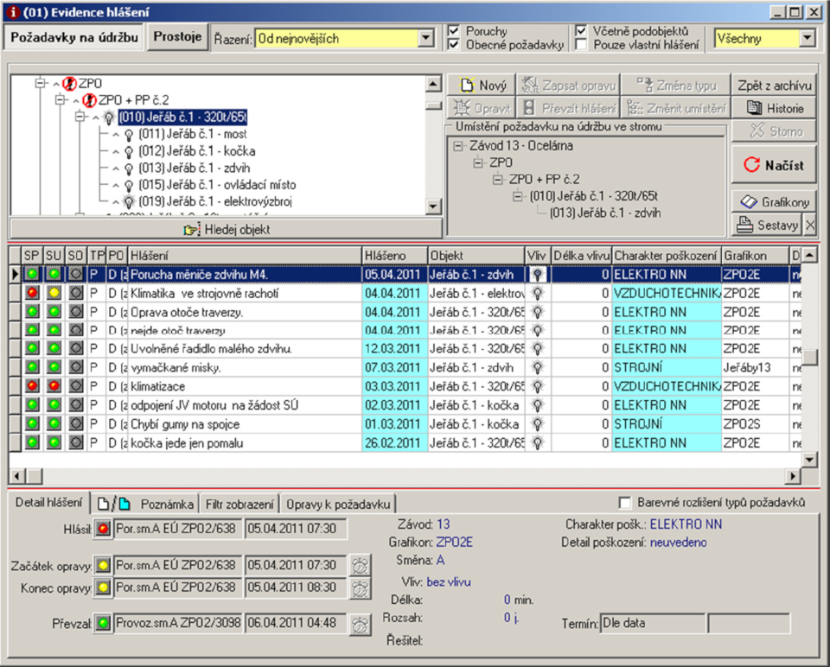Select row Uvolněné řadidlo malého zdvihu.
Viewport: 830px width, 667px height.
[406, 348]
